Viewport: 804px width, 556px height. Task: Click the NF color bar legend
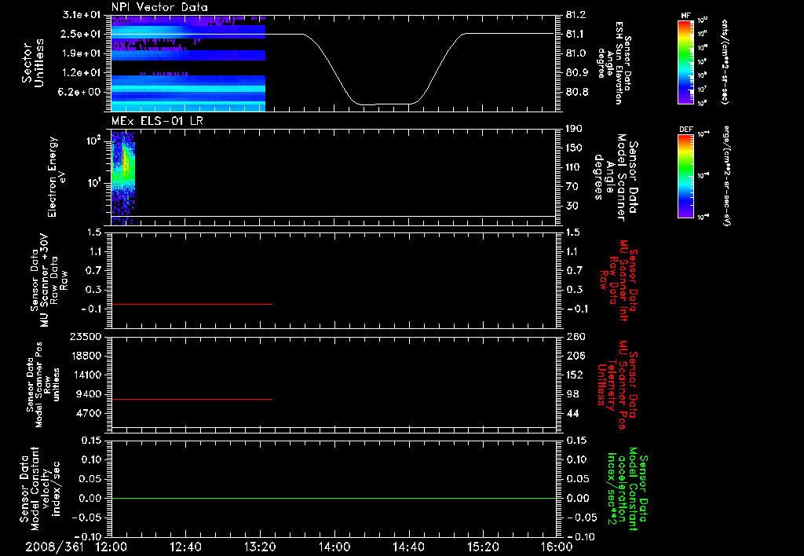pyautogui.click(x=686, y=61)
